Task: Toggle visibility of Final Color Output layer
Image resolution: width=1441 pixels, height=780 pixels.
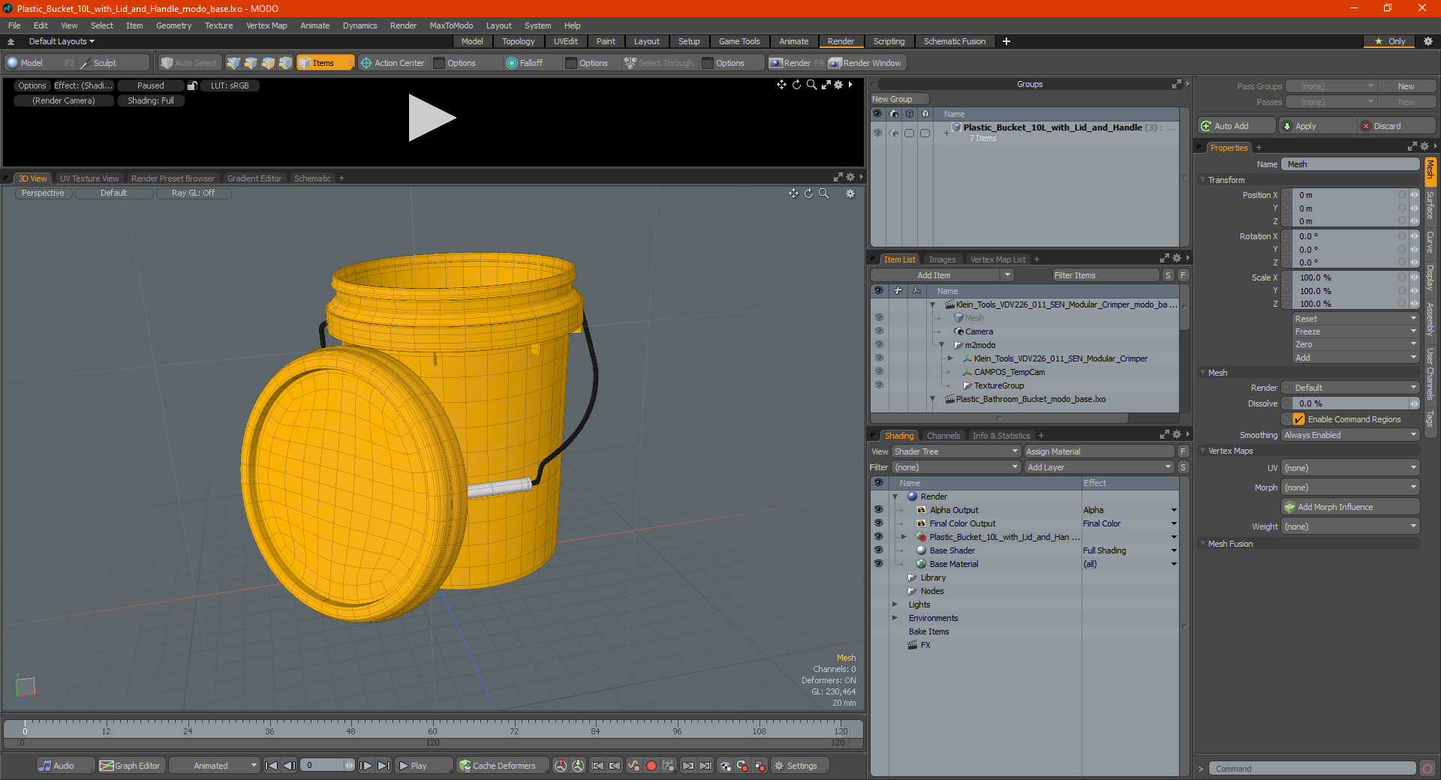Action: click(878, 523)
